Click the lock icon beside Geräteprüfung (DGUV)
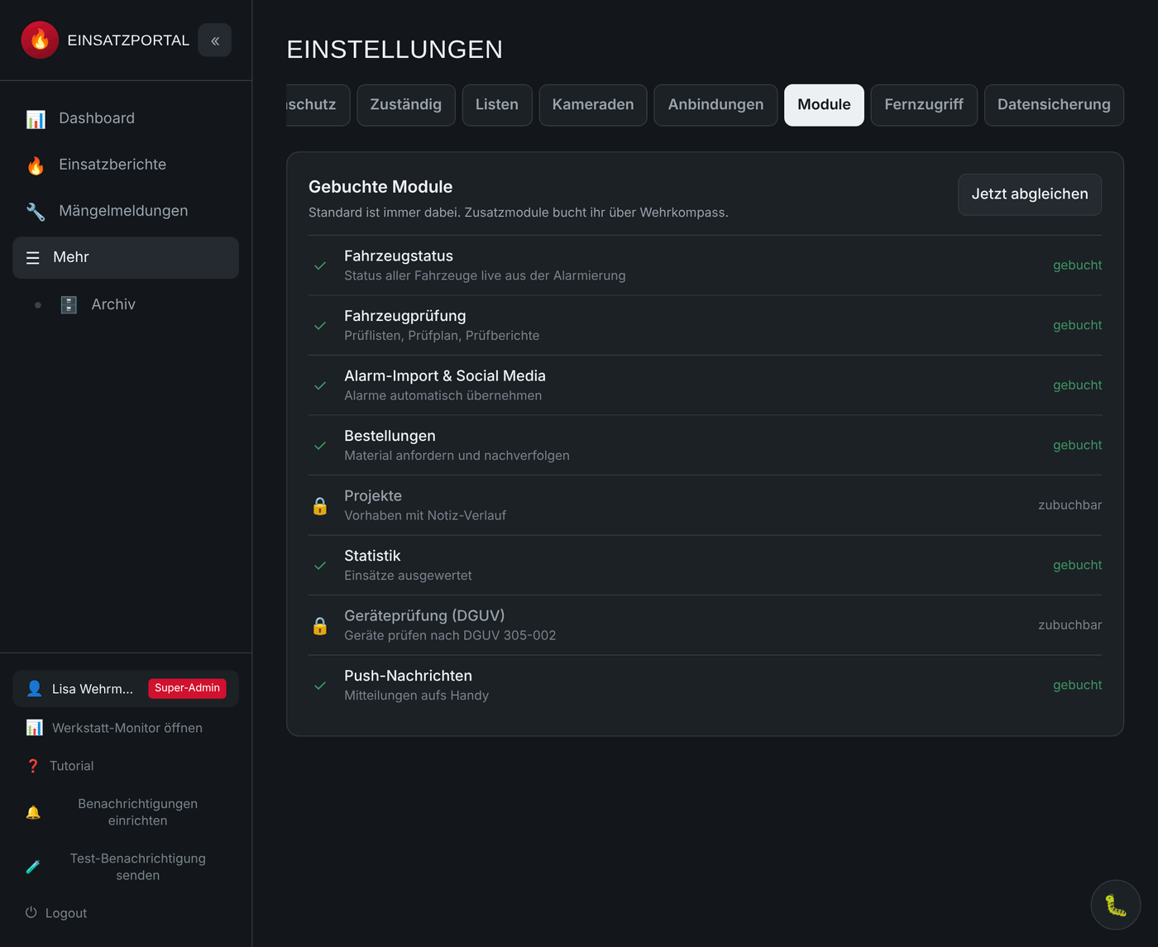Screen dimensions: 1158x947 320,626
